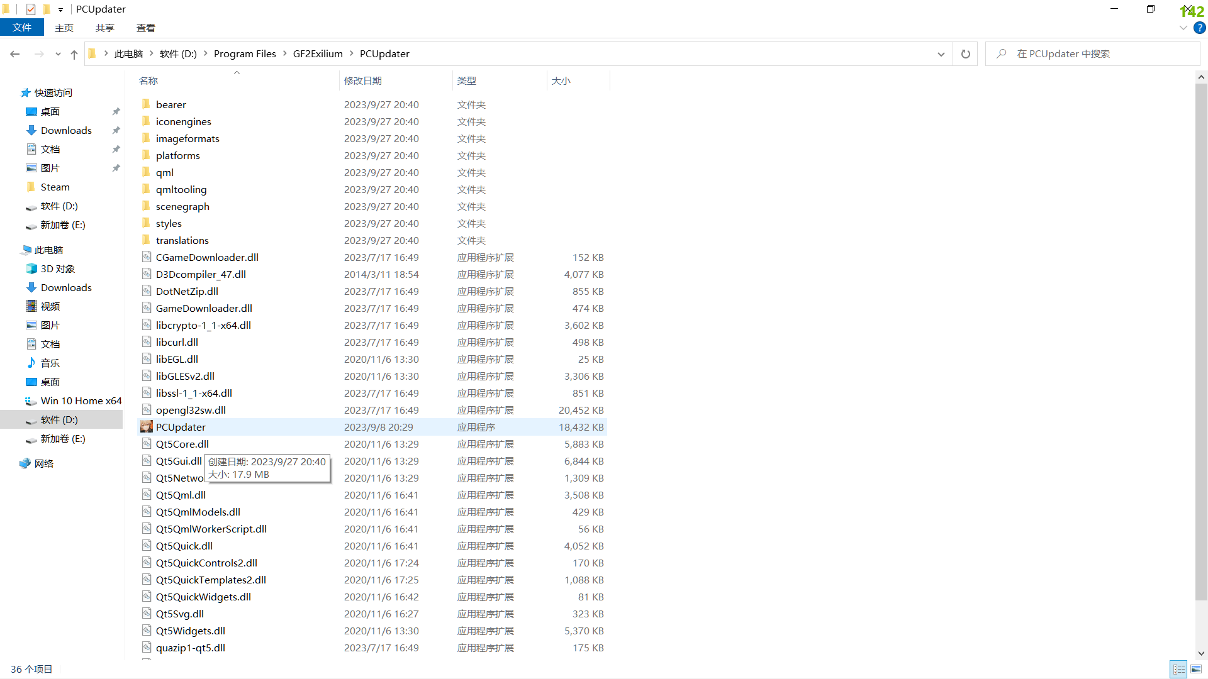This screenshot has height=679, width=1208.
Task: Navigate to GF2Exilium in breadcrumb
Action: [318, 54]
